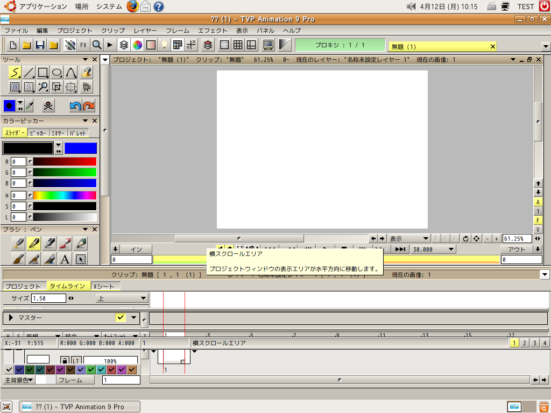Screen dimensions: 551x413
Task: Toggle the cyan layer color checkbox
Action: tap(101, 369)
